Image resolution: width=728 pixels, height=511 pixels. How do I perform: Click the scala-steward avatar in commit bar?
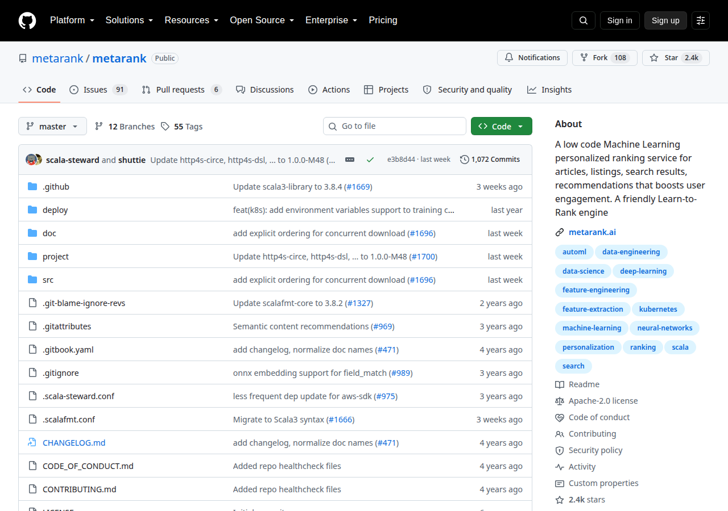(x=31, y=160)
